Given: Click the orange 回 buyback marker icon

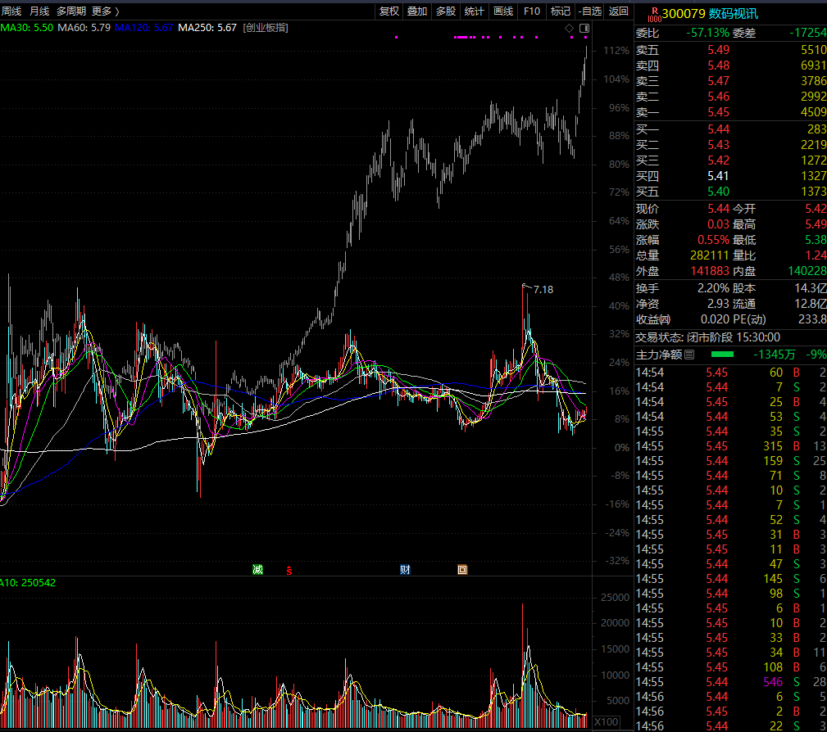Looking at the screenshot, I should (x=462, y=570).
